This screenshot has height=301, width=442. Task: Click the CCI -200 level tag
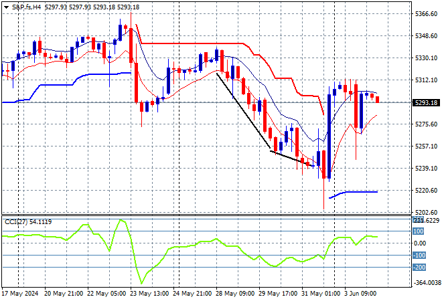(x=419, y=267)
